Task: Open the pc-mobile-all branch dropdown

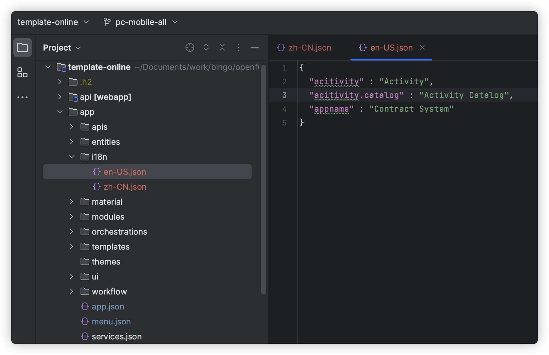Action: tap(141, 22)
